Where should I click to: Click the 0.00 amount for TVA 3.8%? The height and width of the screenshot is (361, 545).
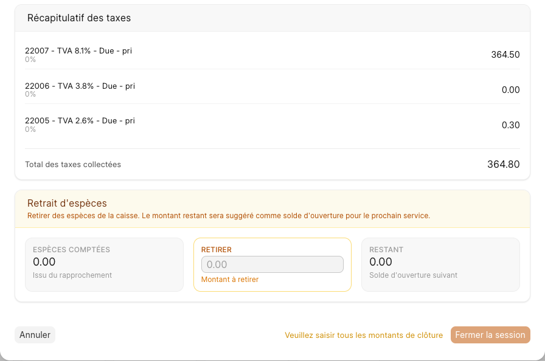pos(510,90)
